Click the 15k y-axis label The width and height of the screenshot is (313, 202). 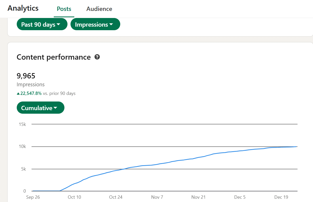pyautogui.click(x=22, y=124)
